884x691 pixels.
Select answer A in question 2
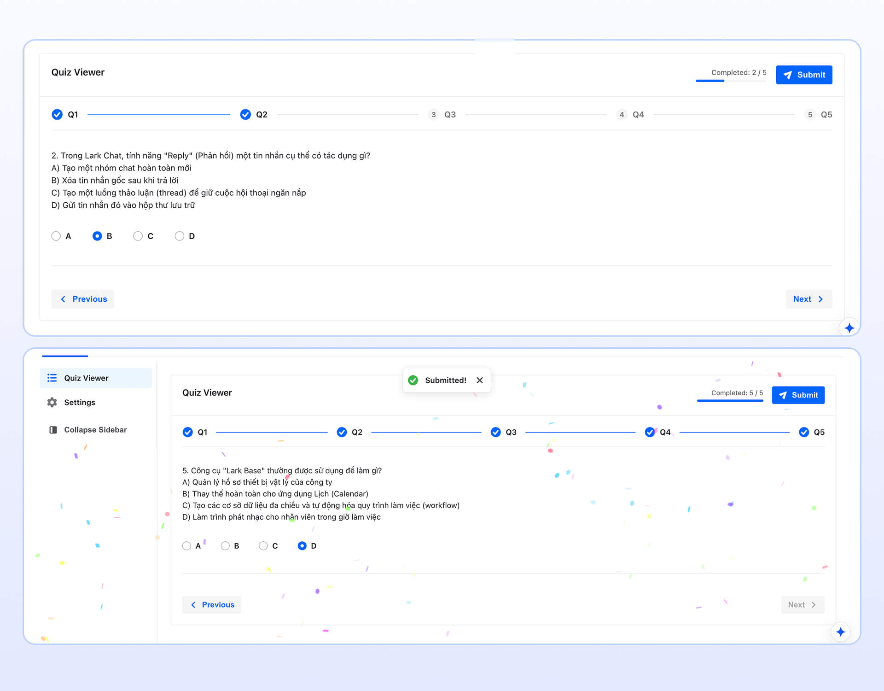pyautogui.click(x=56, y=236)
